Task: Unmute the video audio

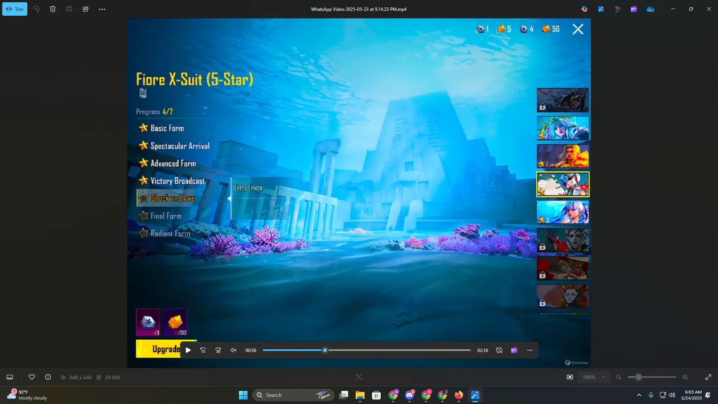Action: point(233,350)
